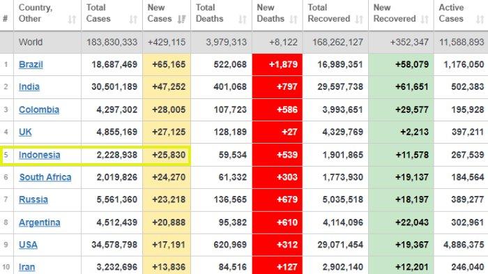Image resolution: width=488 pixels, height=274 pixels.
Task: Select Russia new deaths +679 cell
Action: tap(277, 199)
